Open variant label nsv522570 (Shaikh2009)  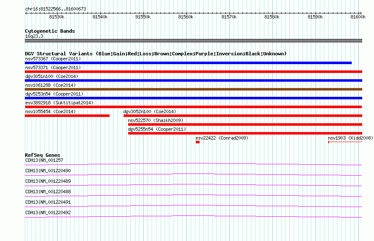click(155, 120)
